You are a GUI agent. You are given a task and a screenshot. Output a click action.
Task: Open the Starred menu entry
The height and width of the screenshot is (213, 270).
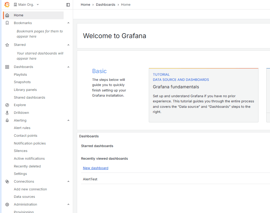click(20, 45)
